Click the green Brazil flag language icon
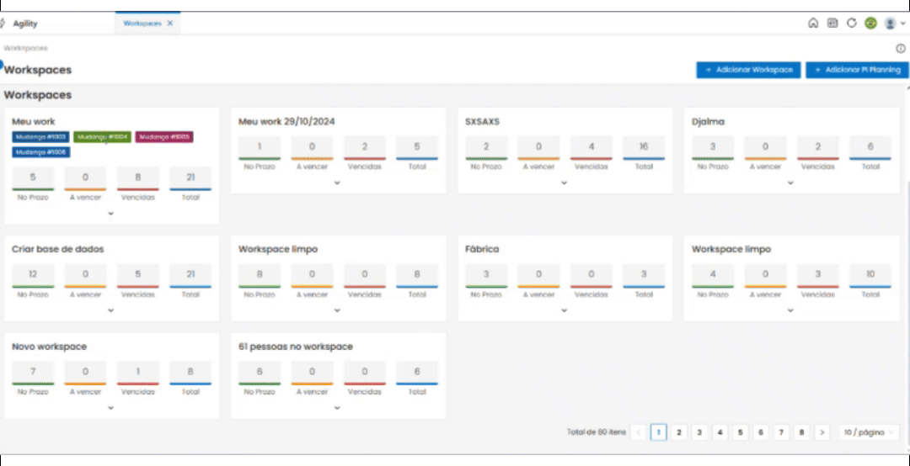Screen dimensions: 910x466 pos(870,24)
